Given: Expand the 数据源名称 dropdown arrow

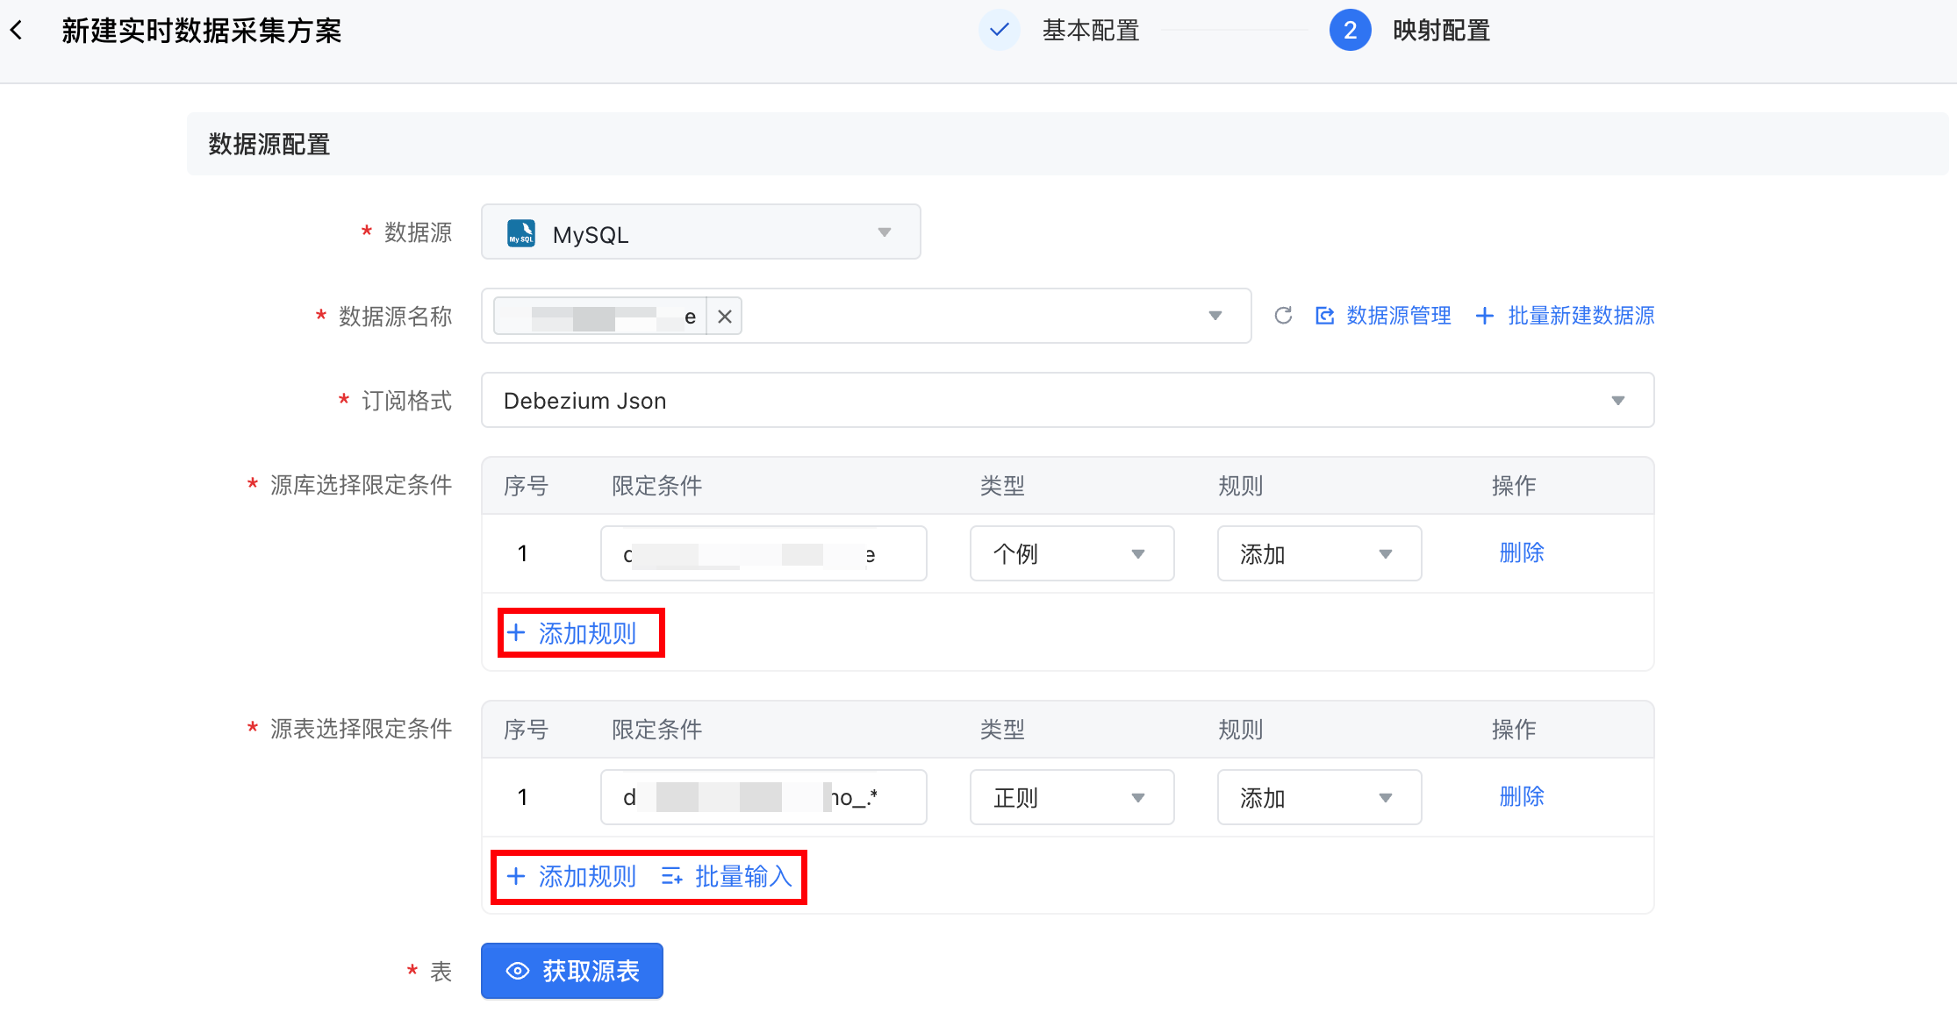Looking at the screenshot, I should click(x=1215, y=316).
